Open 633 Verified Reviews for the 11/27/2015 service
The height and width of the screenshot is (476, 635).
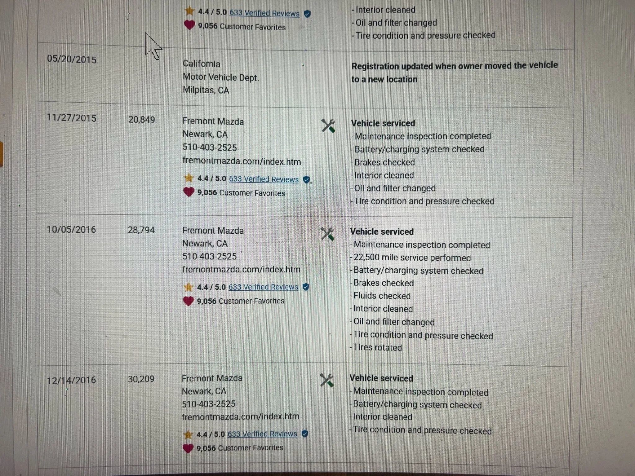(x=264, y=179)
